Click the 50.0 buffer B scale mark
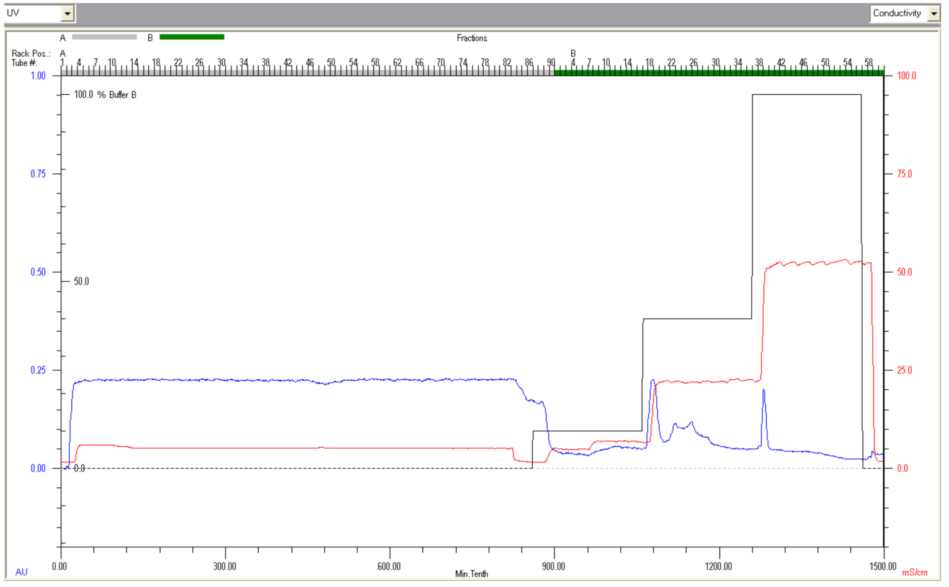The image size is (949, 587). 81,281
